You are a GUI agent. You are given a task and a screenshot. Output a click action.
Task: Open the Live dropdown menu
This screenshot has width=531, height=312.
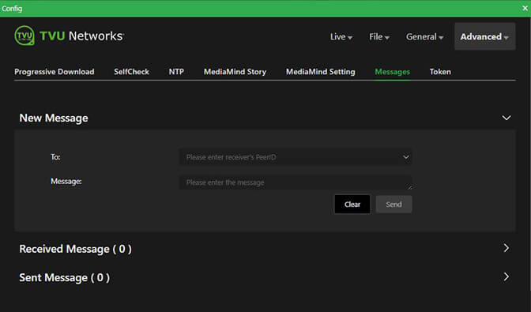341,36
